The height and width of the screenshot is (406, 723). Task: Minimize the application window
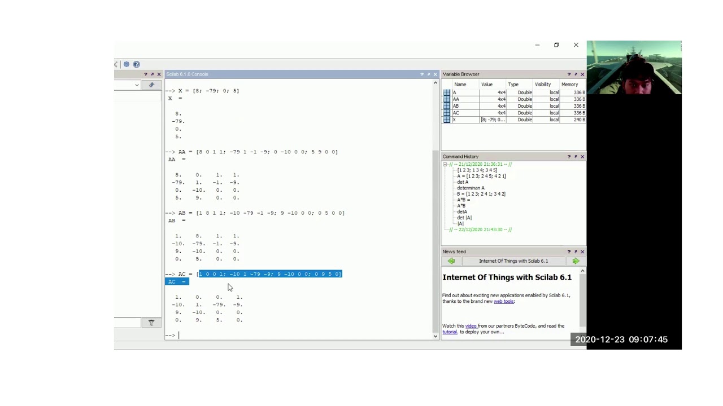537,45
